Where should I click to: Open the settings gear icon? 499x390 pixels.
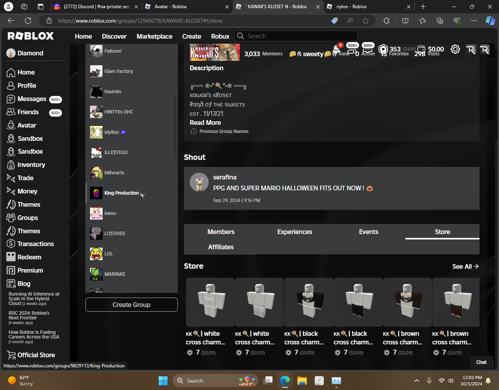coord(455,49)
